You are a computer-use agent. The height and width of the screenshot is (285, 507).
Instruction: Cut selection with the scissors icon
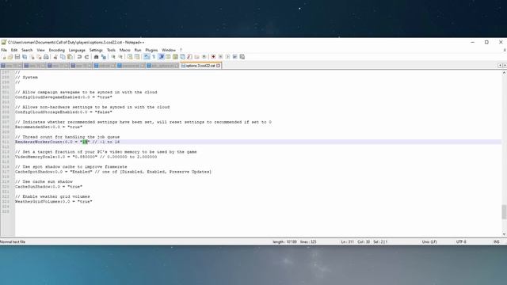tap(55, 57)
